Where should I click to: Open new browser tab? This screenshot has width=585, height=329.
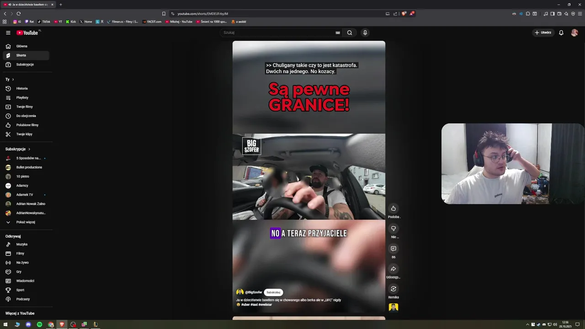tap(60, 5)
